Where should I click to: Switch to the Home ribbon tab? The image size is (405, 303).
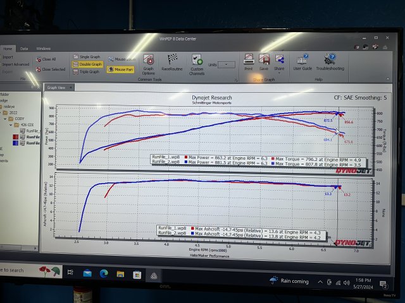tap(8, 49)
